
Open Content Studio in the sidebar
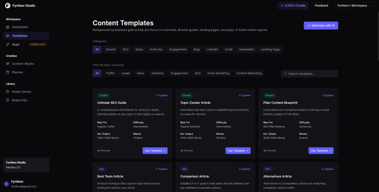tap(26, 64)
